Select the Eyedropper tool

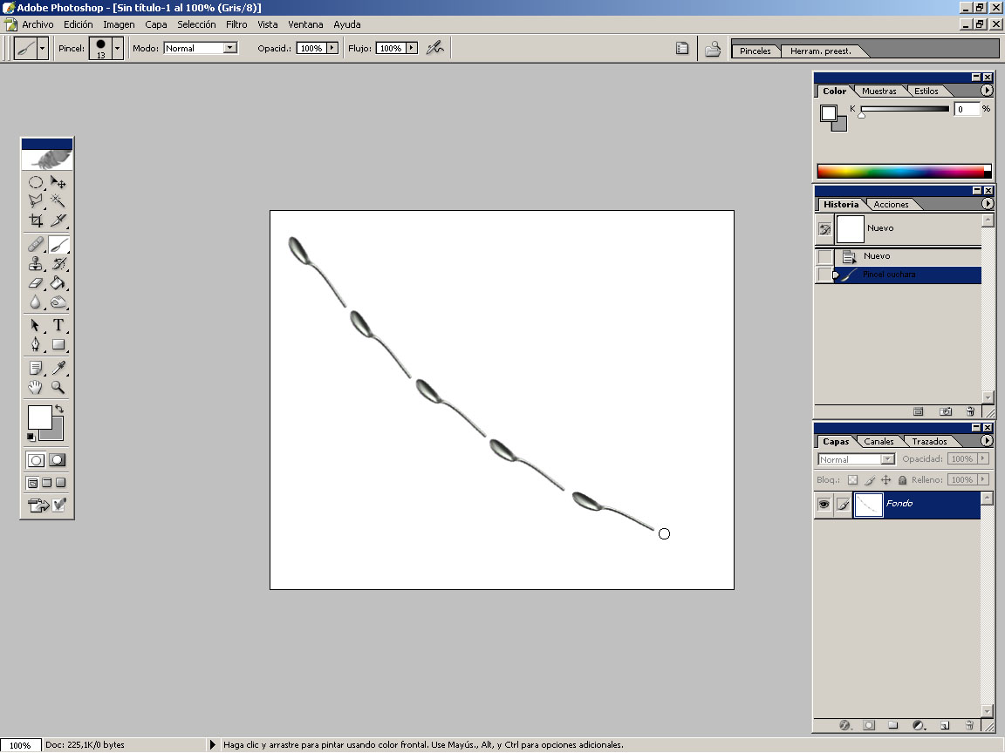(58, 368)
